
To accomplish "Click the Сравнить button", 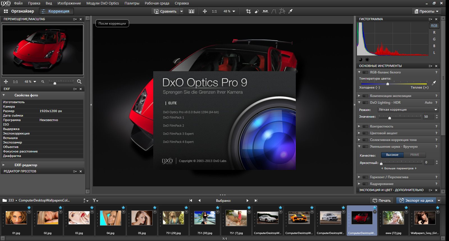I will click(x=165, y=11).
